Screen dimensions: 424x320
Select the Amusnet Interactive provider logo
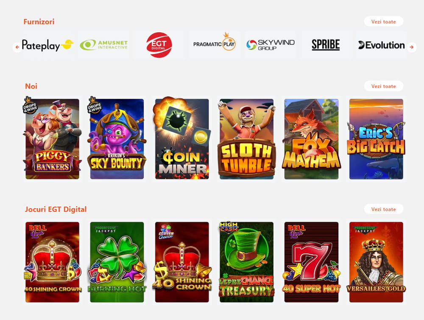pyautogui.click(x=104, y=45)
